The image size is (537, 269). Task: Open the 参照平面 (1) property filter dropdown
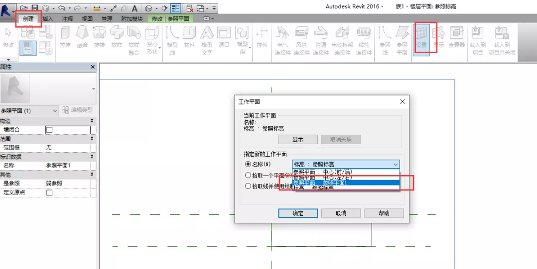coord(55,110)
